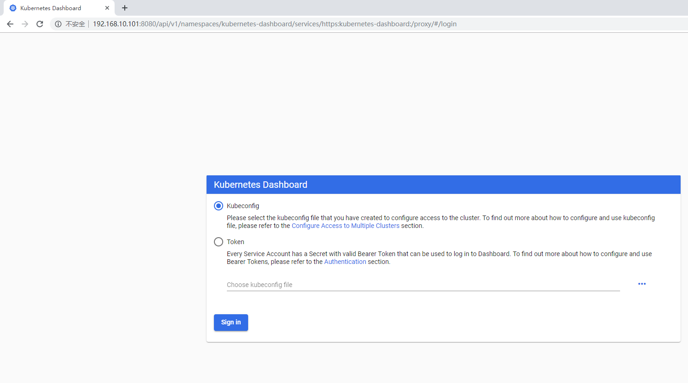The width and height of the screenshot is (688, 383).
Task: Open a new tab with plus icon
Action: (x=125, y=8)
